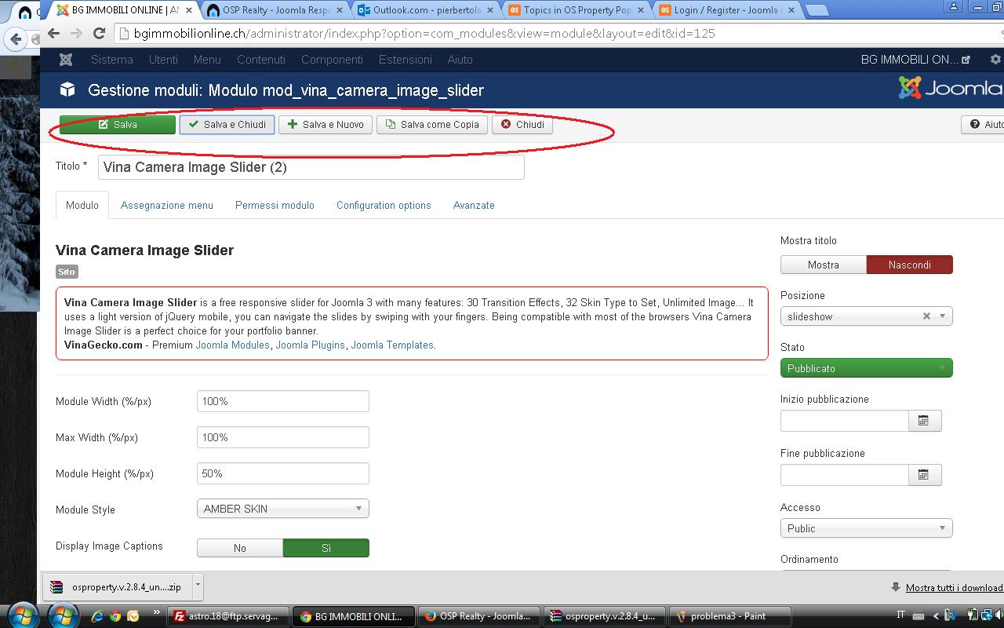Open the Contenuti menu
The height and width of the screenshot is (628, 1004).
point(261,60)
